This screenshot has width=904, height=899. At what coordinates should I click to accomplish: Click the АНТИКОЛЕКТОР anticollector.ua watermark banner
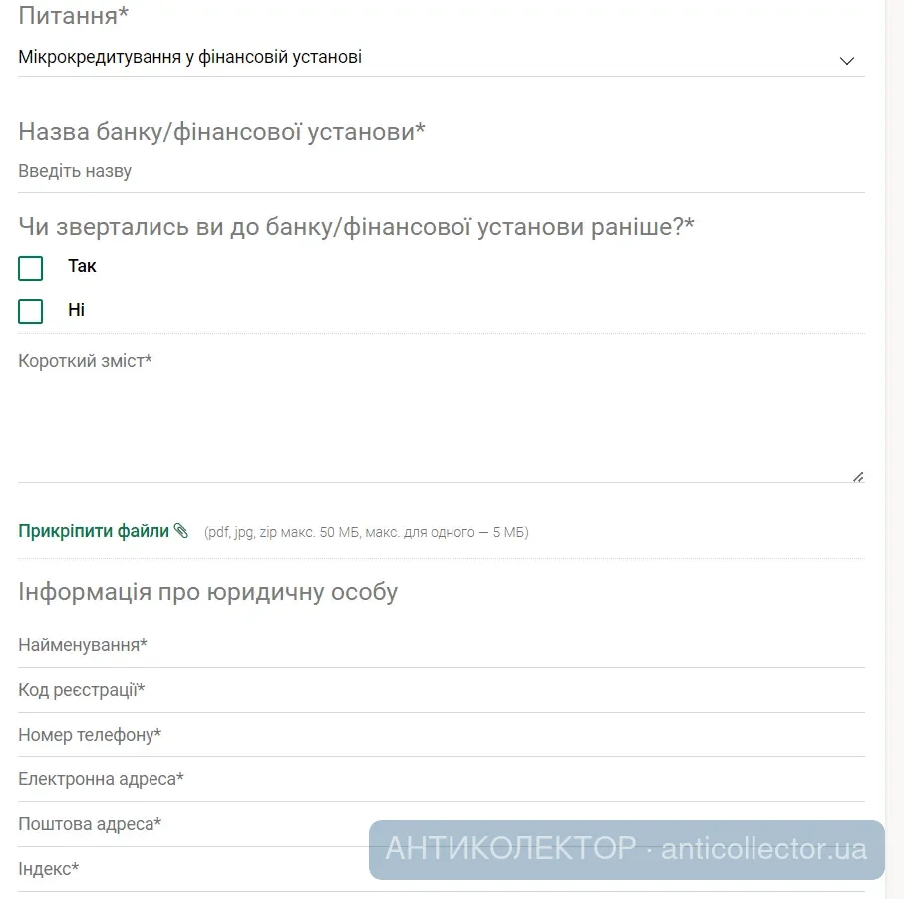[x=626, y=849]
